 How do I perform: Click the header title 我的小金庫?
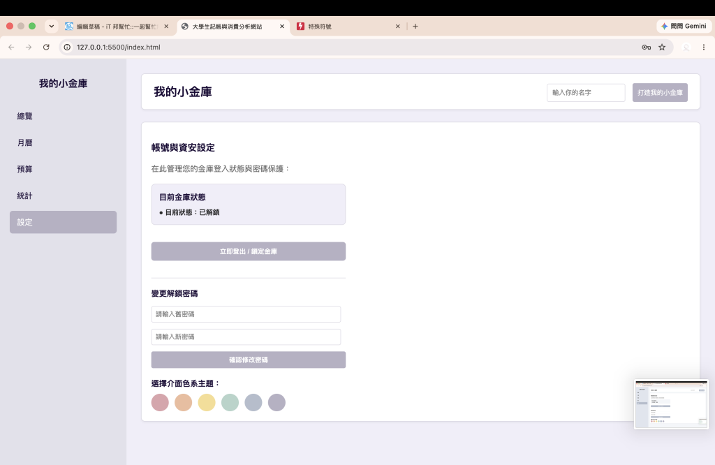click(x=183, y=91)
